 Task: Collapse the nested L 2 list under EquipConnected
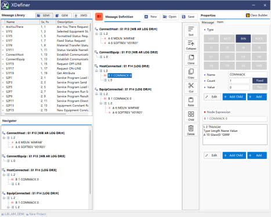click(x=101, y=103)
